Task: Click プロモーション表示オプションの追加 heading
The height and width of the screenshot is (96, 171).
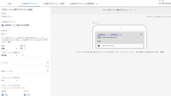Action: (17, 10)
